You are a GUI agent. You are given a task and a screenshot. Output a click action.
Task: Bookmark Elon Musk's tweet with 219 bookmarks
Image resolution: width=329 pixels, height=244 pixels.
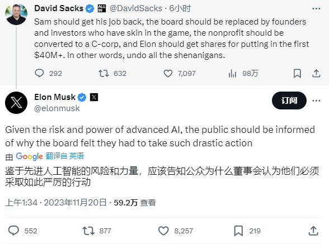click(x=238, y=231)
